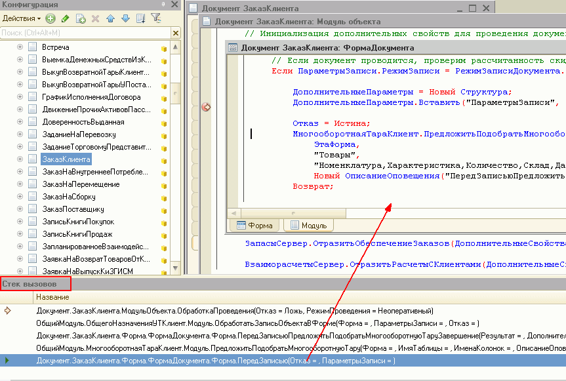Expand the ЗаданиеНаПеревозку node
This screenshot has width=566, height=381.
click(20, 134)
